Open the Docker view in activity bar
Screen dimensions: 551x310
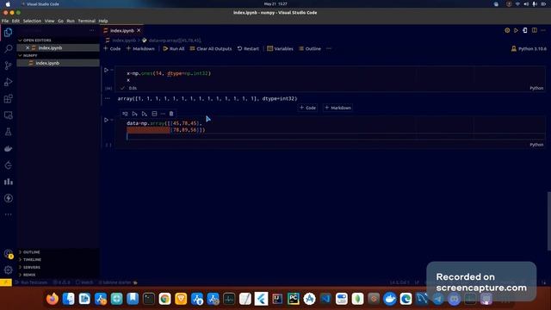pos(8,148)
